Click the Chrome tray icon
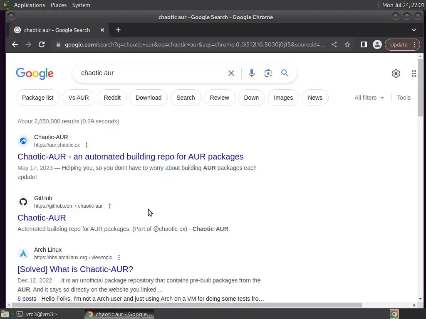426x319 pixels. click(x=394, y=314)
